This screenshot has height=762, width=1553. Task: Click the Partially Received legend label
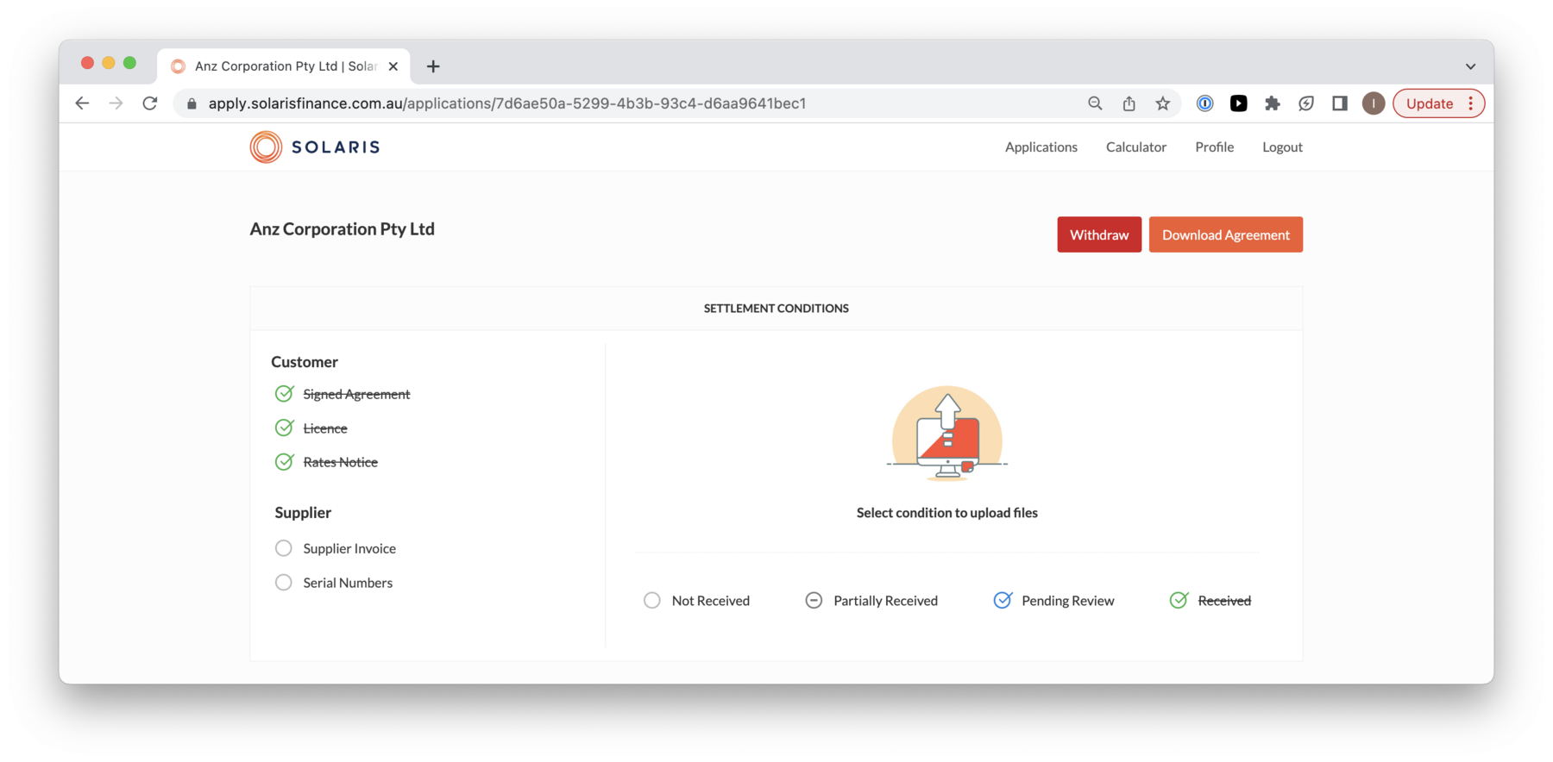pyautogui.click(x=886, y=600)
